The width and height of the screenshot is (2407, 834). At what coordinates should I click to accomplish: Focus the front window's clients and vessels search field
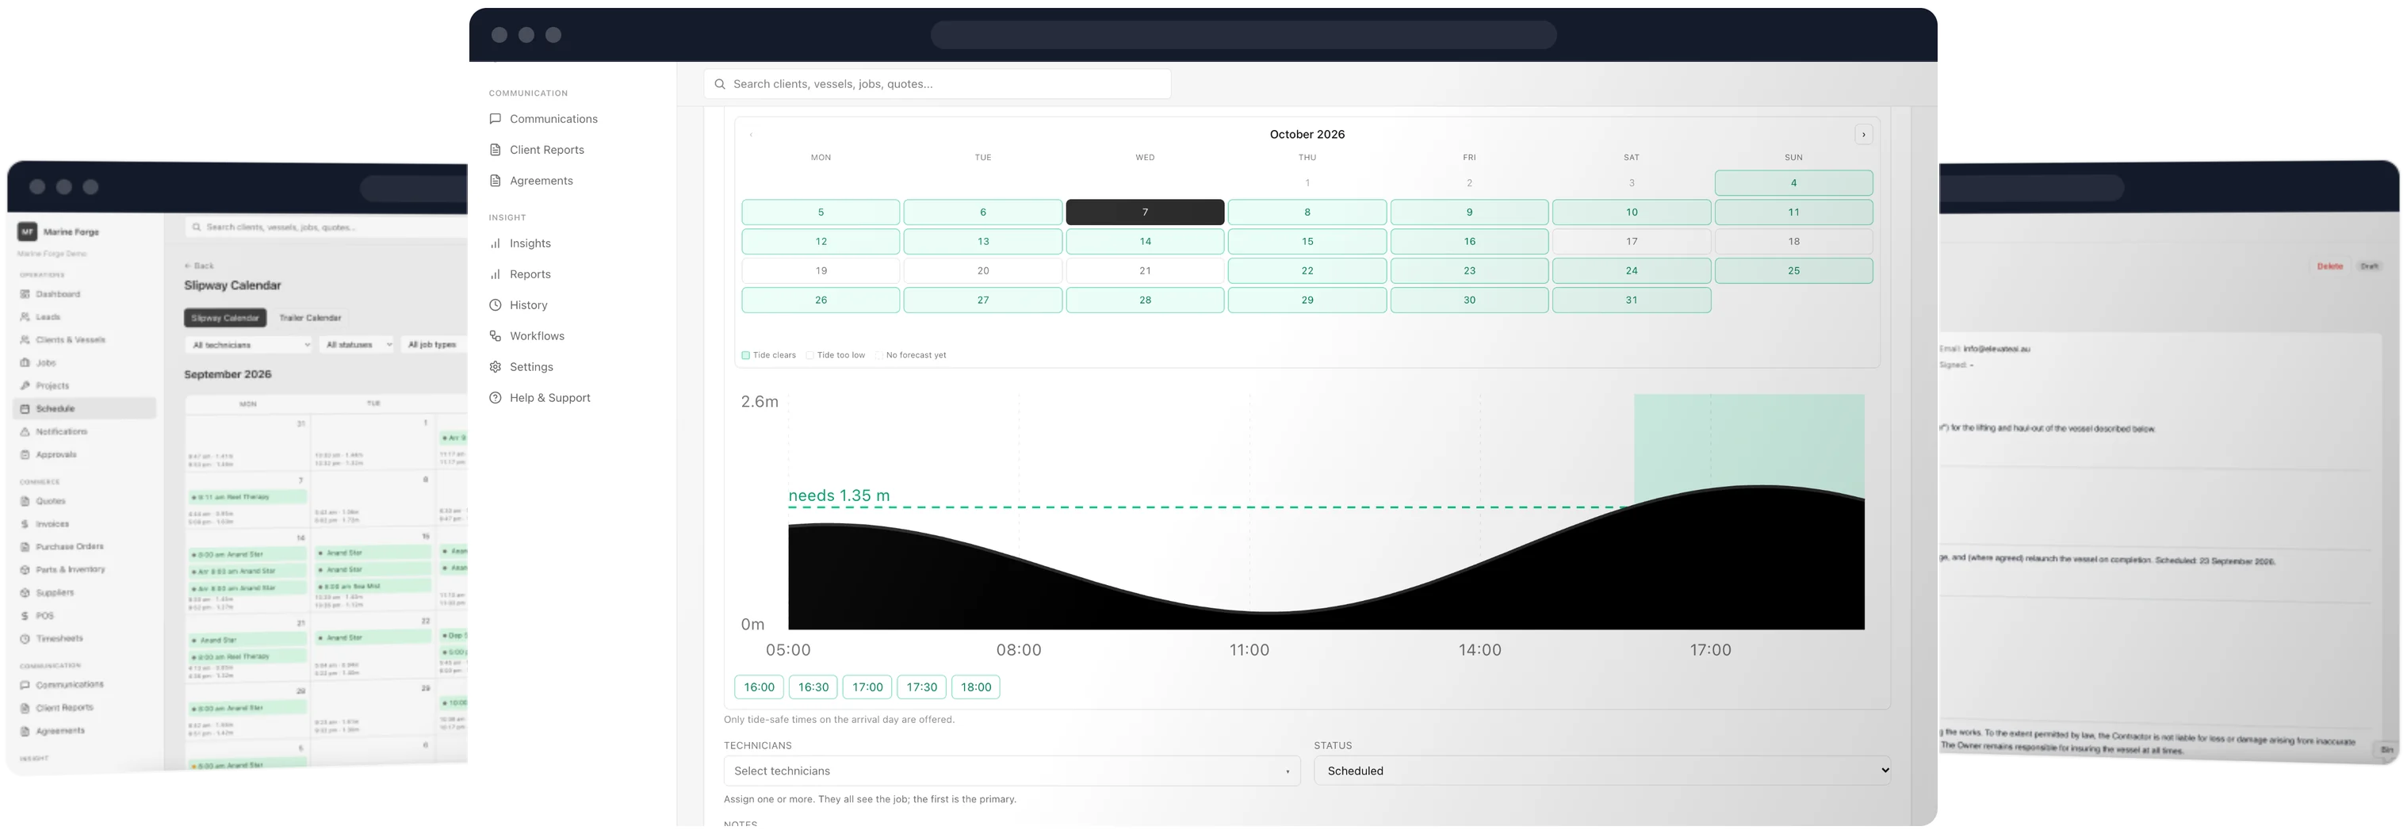click(x=937, y=84)
